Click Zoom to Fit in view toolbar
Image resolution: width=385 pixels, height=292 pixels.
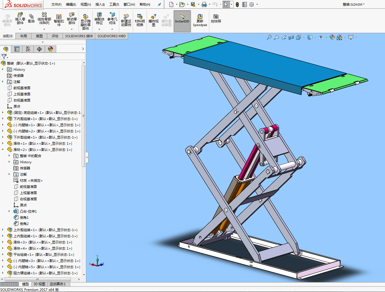269,37
